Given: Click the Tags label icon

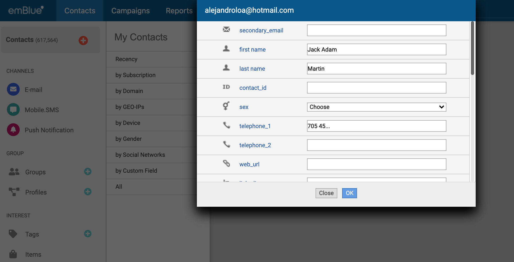Looking at the screenshot, I should 13,234.
